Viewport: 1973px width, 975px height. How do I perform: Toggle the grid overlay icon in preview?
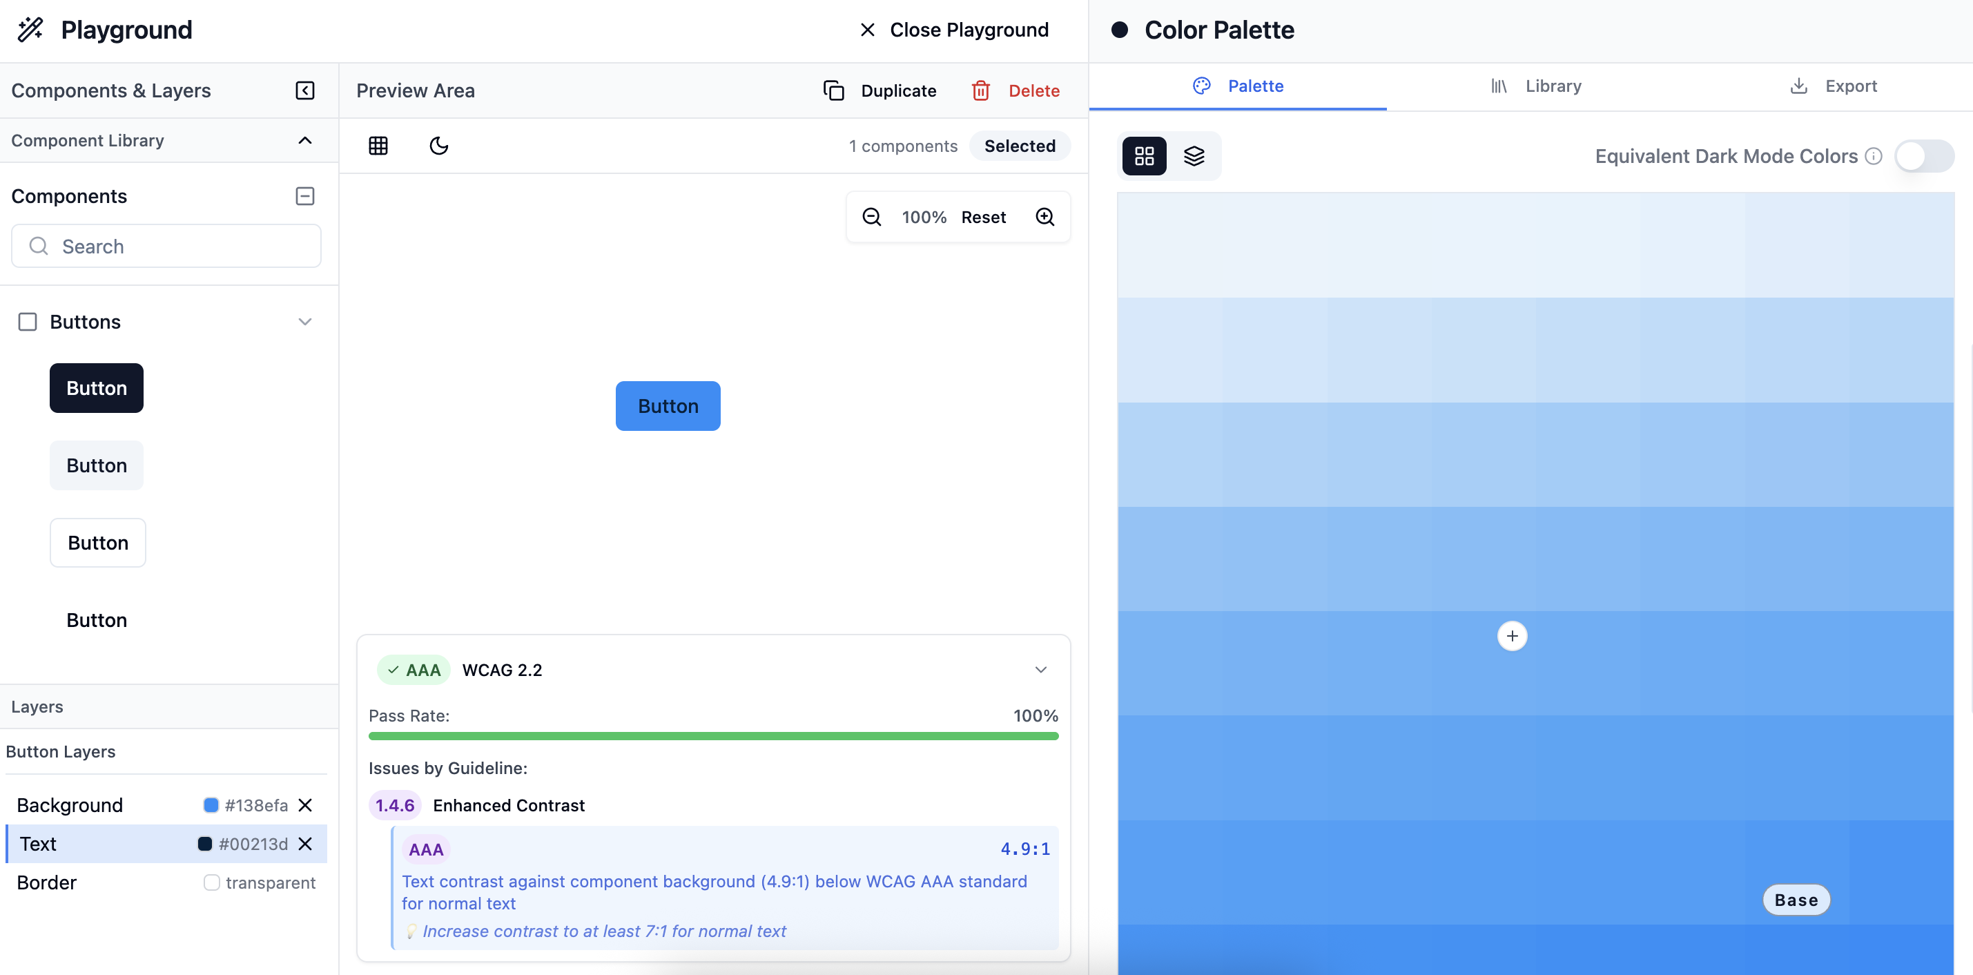(x=378, y=146)
